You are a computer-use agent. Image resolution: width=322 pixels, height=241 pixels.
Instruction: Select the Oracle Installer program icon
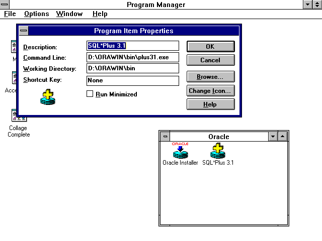180,151
